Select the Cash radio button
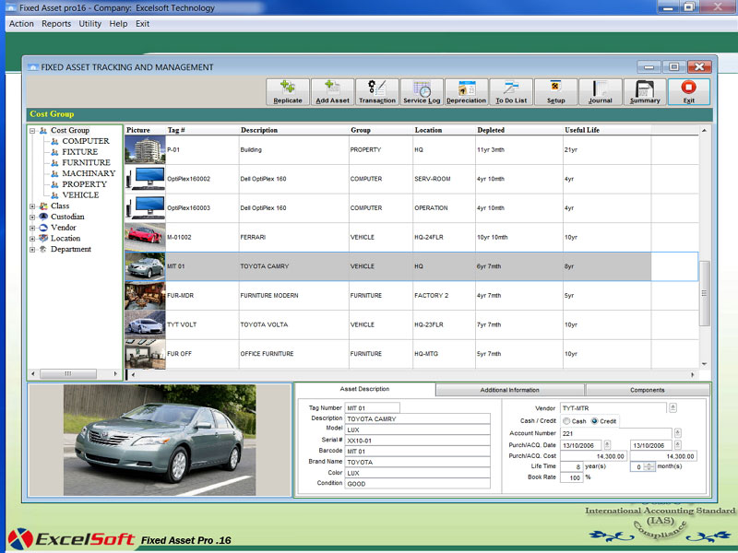The height and width of the screenshot is (553, 738). [x=566, y=421]
